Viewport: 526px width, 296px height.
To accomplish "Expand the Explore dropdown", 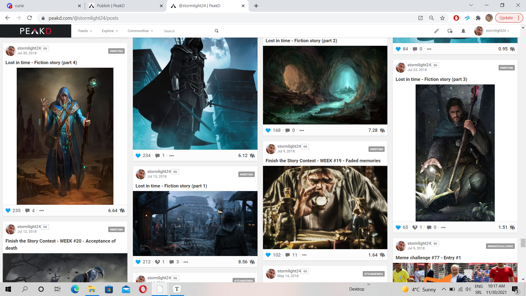I will 110,31.
